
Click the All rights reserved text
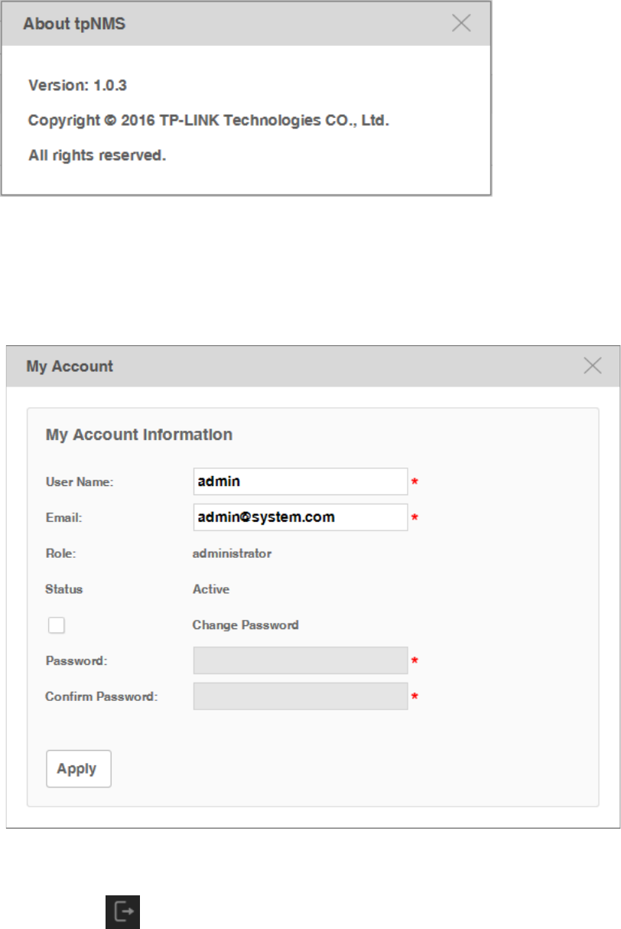tap(97, 155)
